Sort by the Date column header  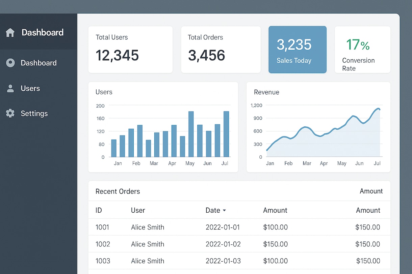tap(213, 210)
